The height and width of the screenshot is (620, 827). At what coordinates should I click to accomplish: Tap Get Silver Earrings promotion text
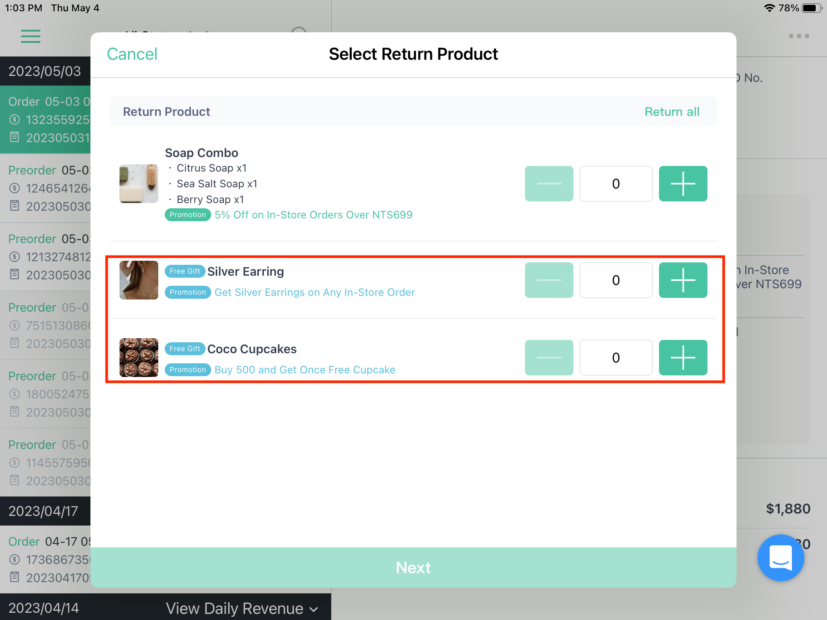[315, 292]
